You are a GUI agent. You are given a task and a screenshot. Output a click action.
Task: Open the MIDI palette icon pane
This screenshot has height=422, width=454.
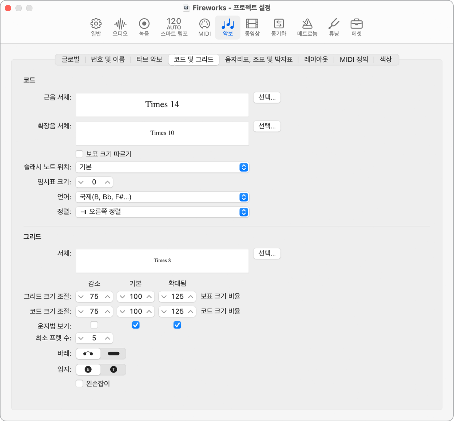pyautogui.click(x=204, y=27)
